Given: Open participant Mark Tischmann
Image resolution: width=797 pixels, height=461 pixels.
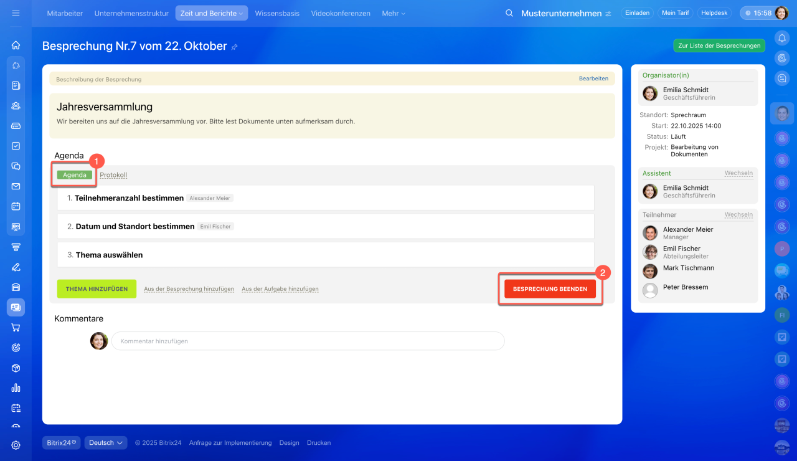Looking at the screenshot, I should (689, 268).
